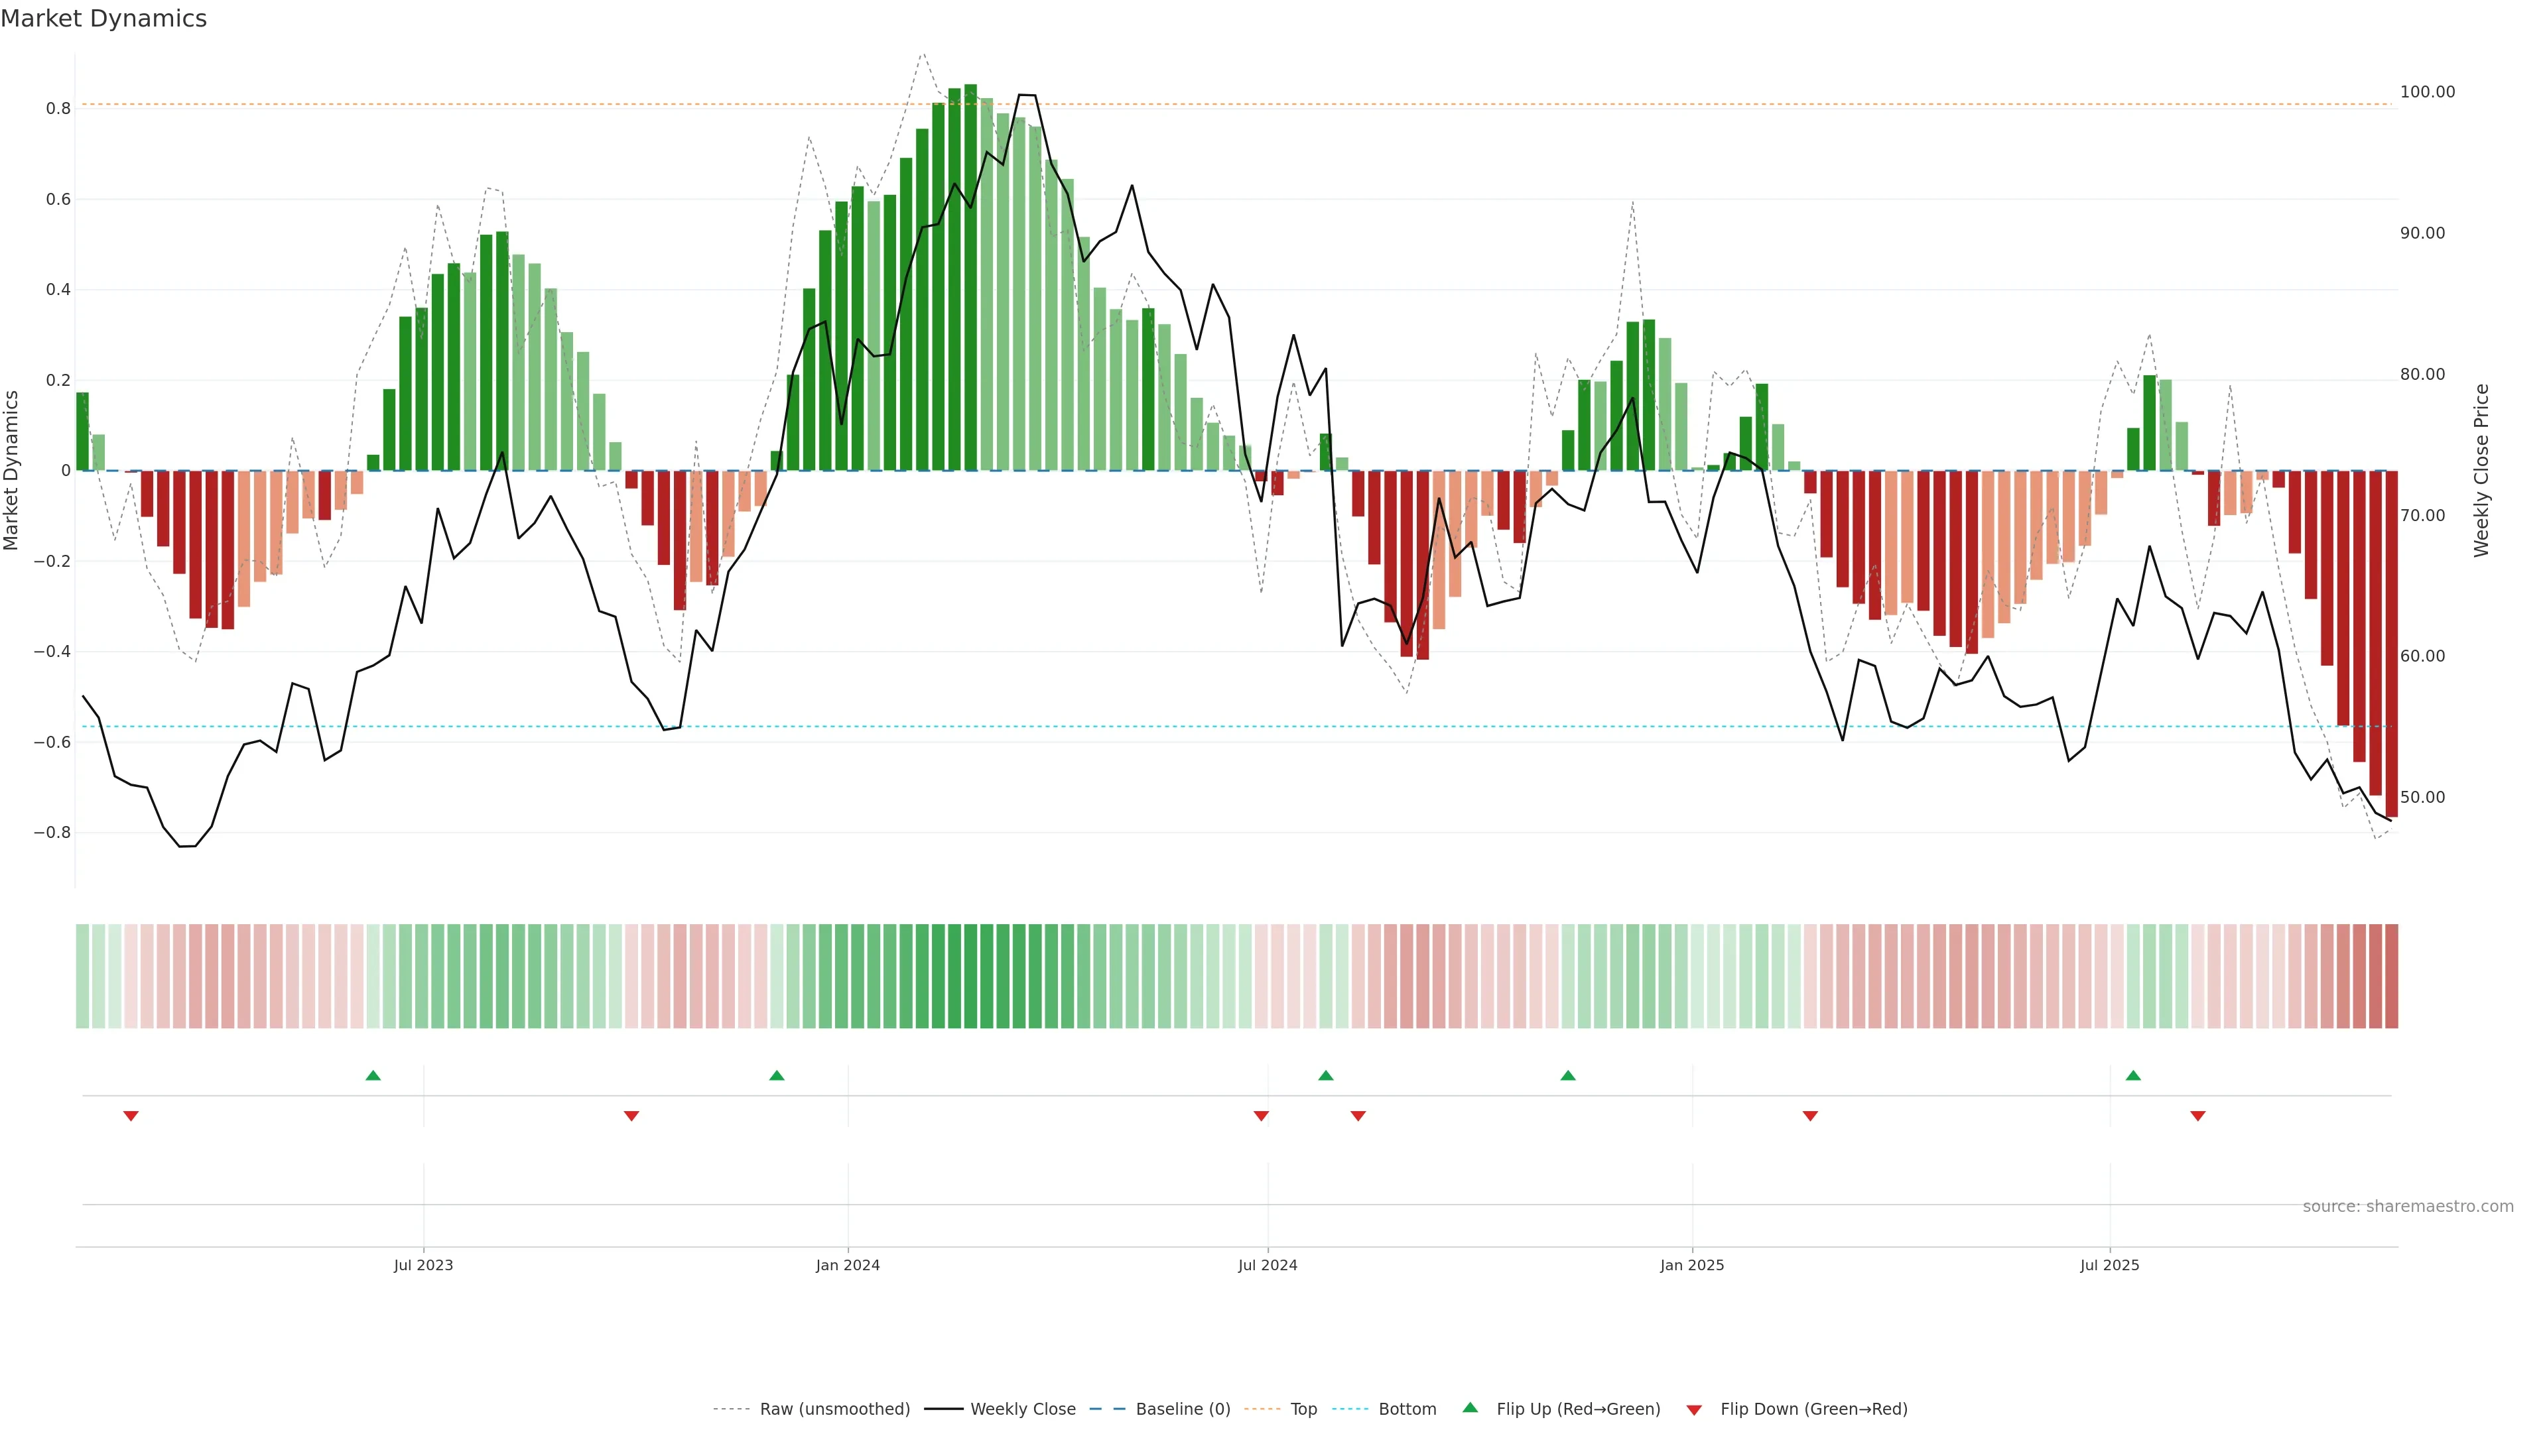Toggle the Weekly Close legend entry
Image resolution: width=2547 pixels, height=1432 pixels.
click(1022, 1409)
